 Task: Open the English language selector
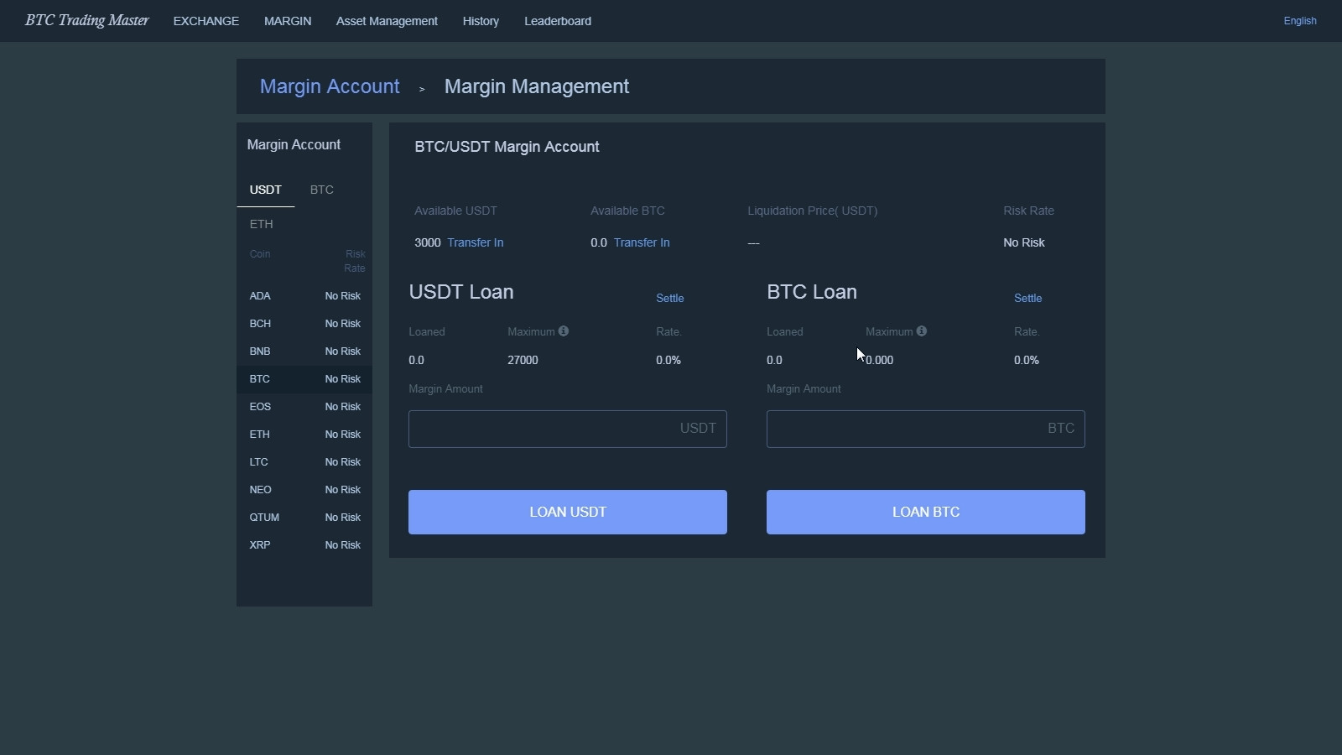coord(1299,21)
